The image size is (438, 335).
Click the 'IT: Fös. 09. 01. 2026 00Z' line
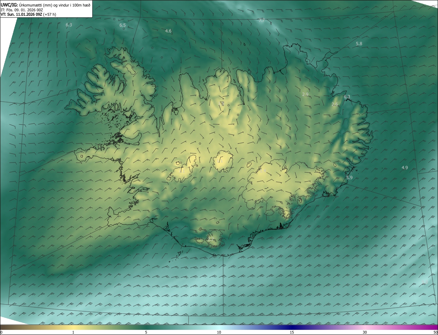coord(22,10)
